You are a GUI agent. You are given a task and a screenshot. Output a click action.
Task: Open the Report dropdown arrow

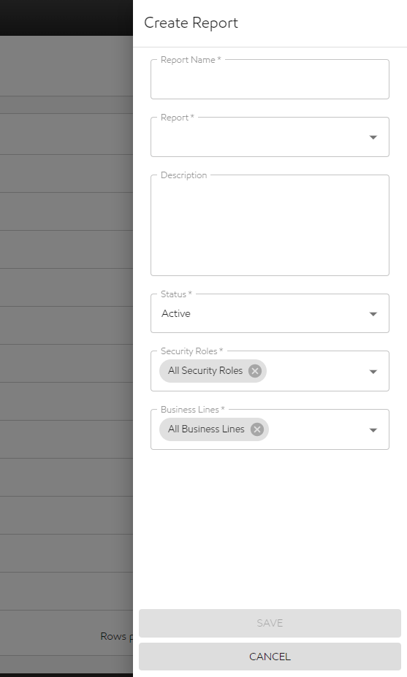[x=373, y=137]
